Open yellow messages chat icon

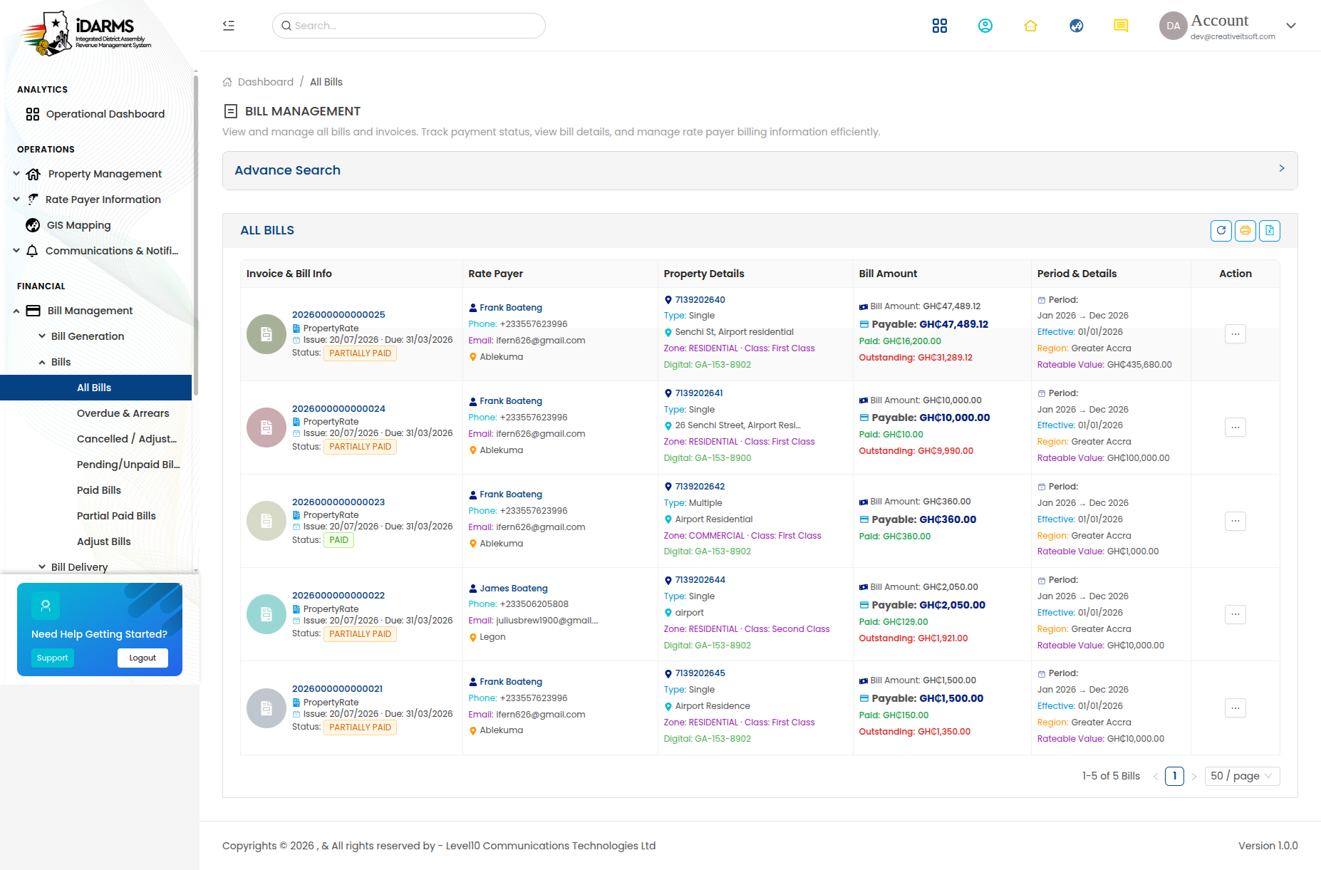(1121, 26)
